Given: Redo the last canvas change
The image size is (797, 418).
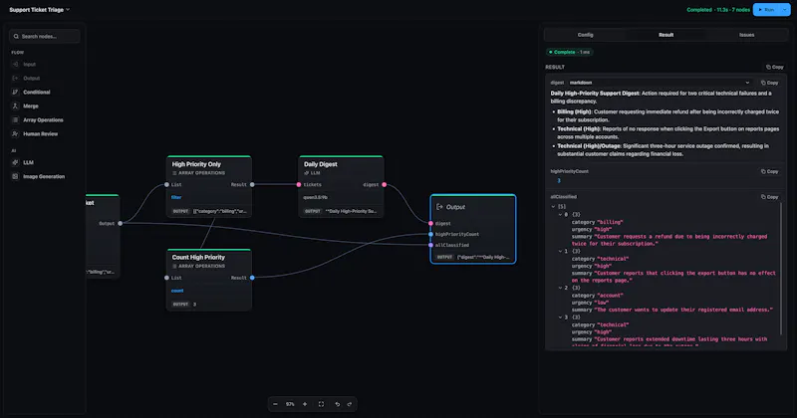Looking at the screenshot, I should pyautogui.click(x=350, y=404).
